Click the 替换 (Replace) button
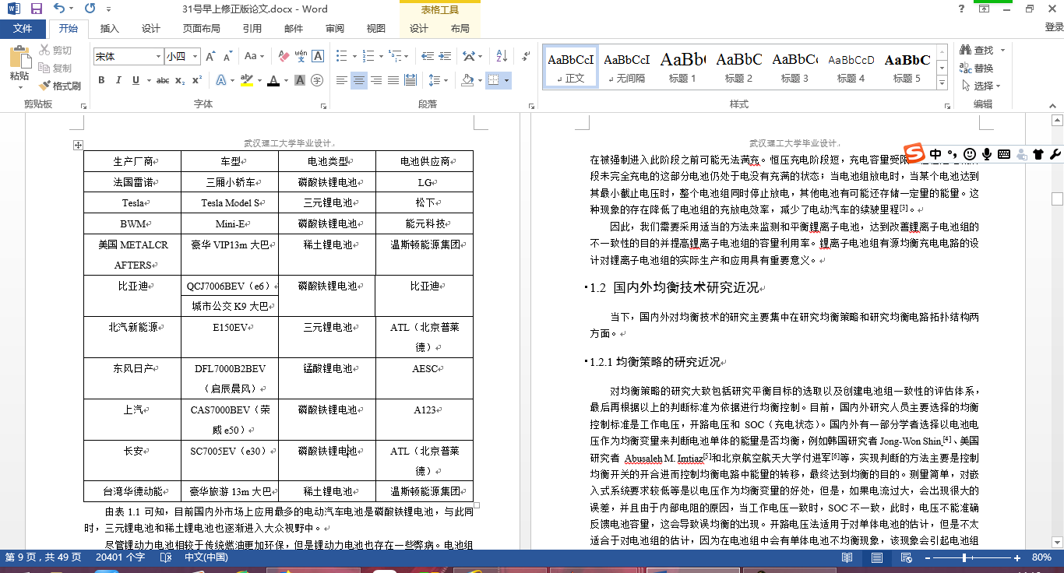The width and height of the screenshot is (1064, 573). (x=978, y=69)
